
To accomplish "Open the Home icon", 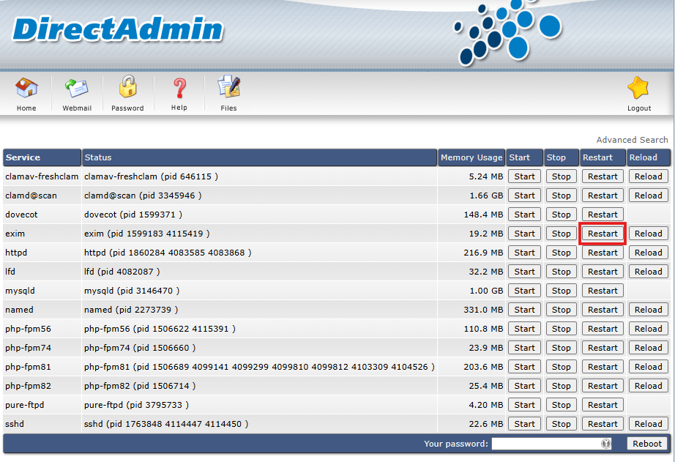I will [x=26, y=89].
